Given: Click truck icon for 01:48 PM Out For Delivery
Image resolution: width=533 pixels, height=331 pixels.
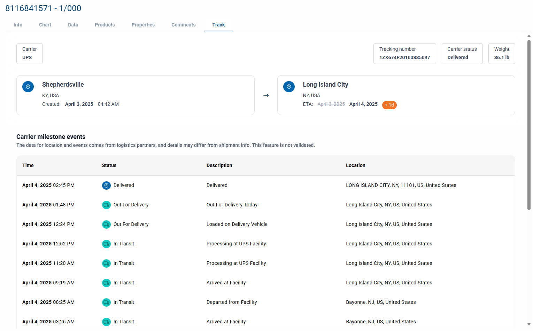Looking at the screenshot, I should 106,205.
